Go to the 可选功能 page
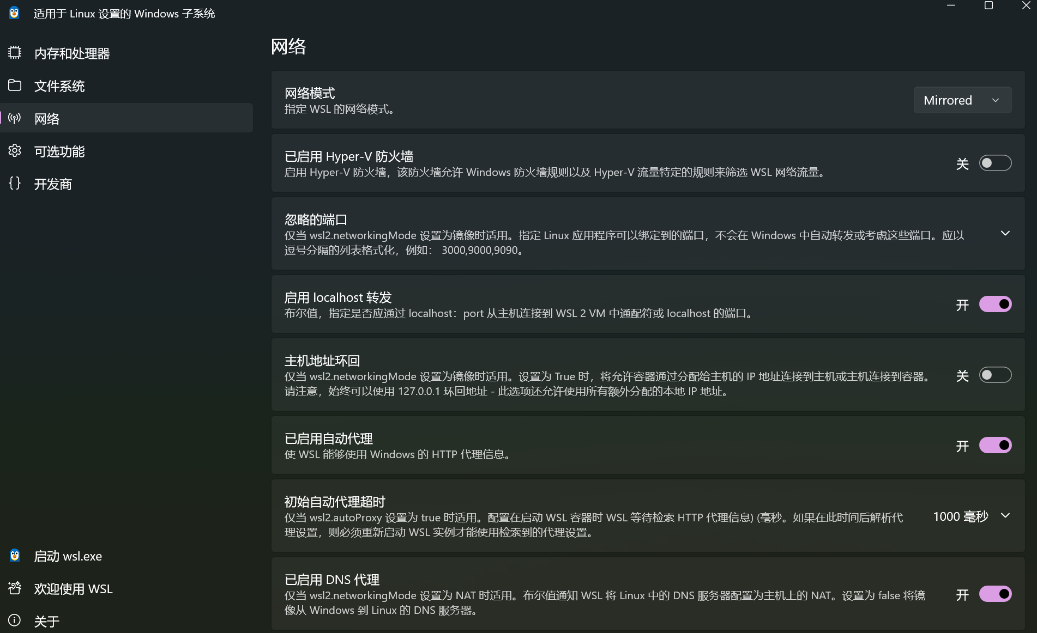Image resolution: width=1037 pixels, height=633 pixels. (x=126, y=151)
